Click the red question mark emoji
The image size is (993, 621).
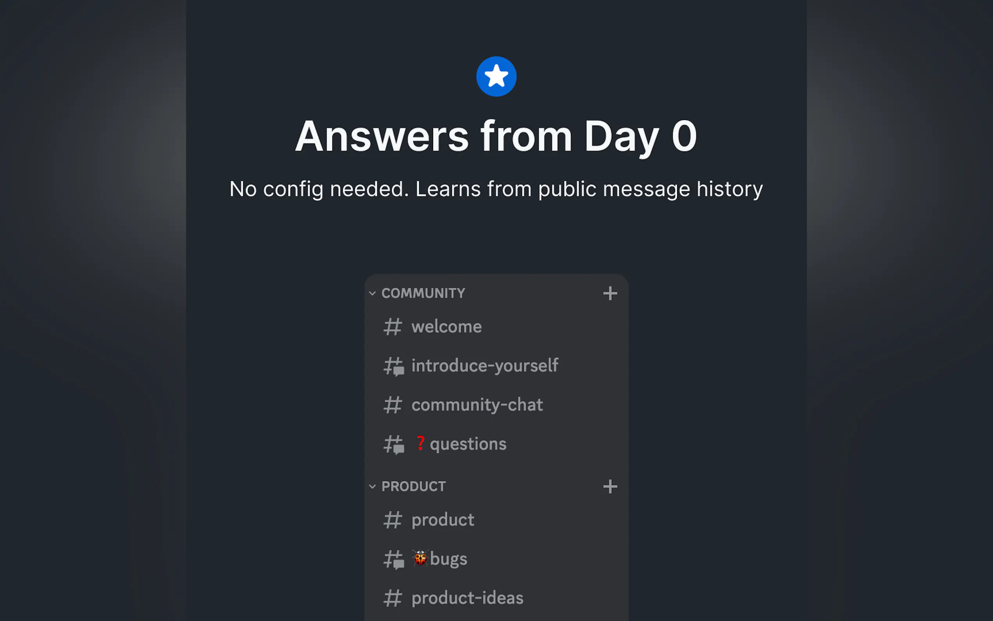(x=420, y=443)
